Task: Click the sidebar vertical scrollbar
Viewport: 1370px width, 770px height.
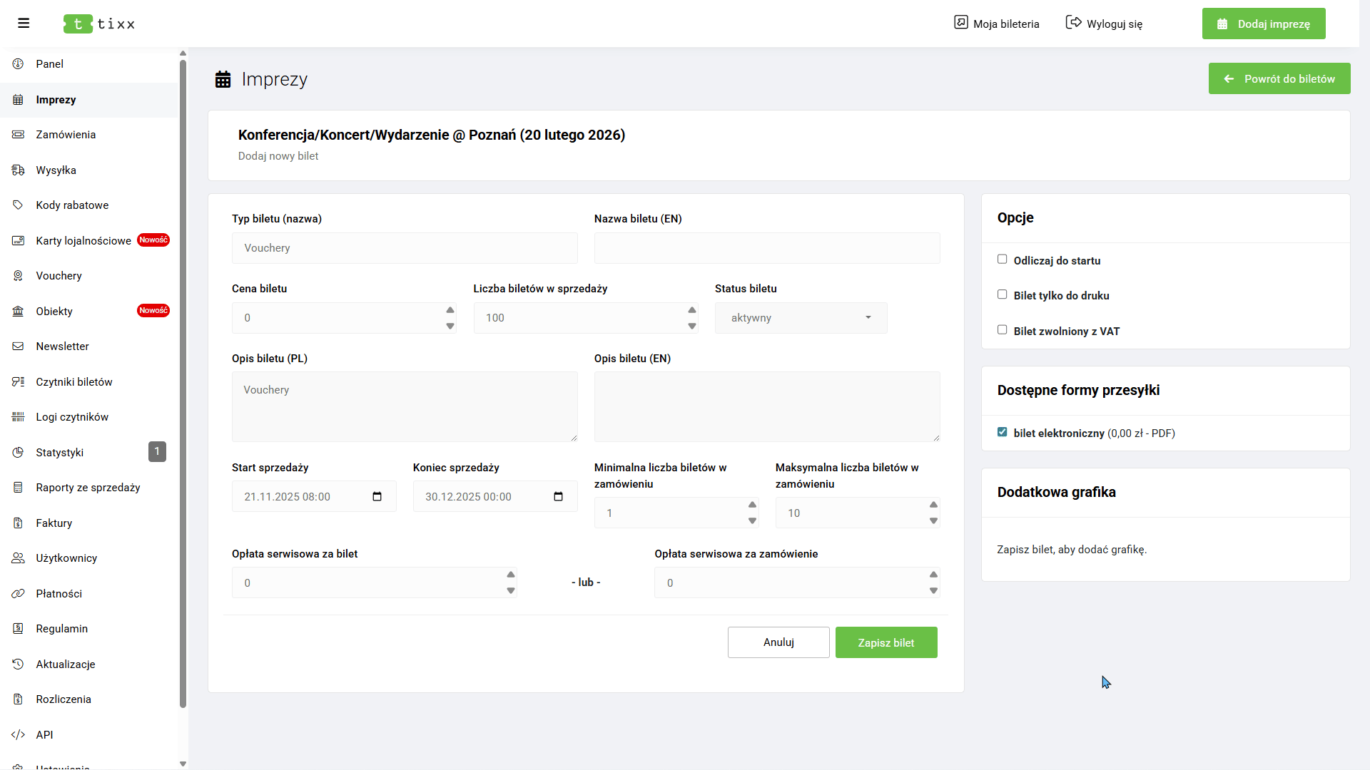Action: [183, 385]
